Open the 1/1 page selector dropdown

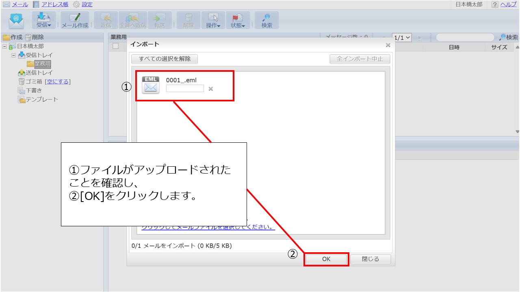(x=402, y=37)
